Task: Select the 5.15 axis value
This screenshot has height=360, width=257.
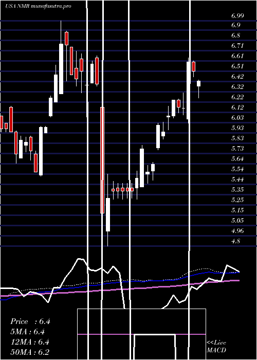Action: [x=237, y=210]
